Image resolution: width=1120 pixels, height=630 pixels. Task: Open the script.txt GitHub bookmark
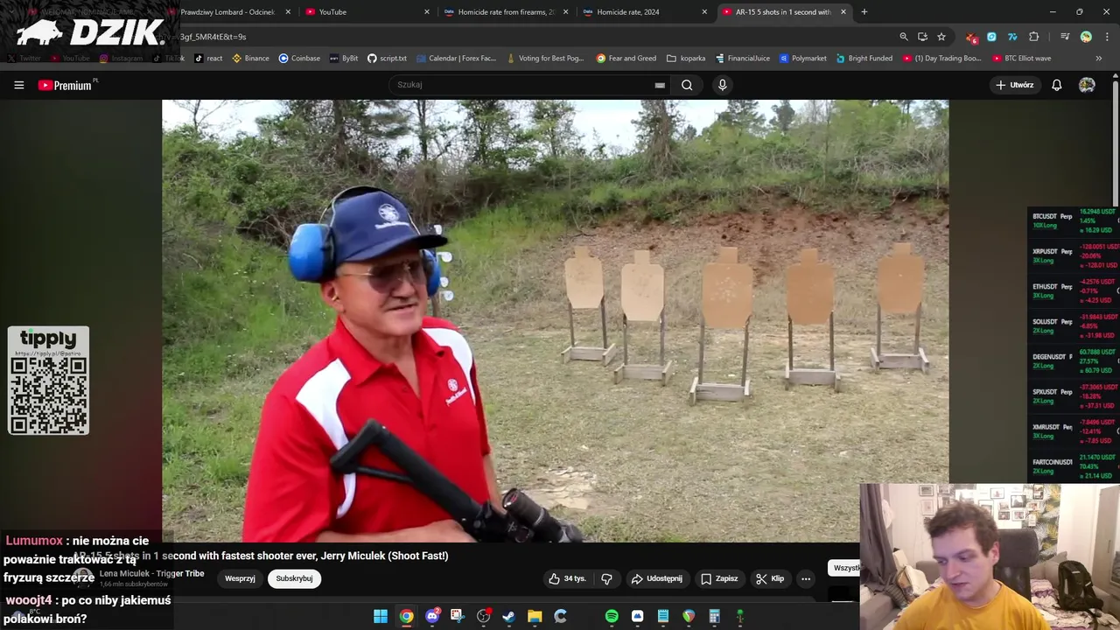click(387, 59)
